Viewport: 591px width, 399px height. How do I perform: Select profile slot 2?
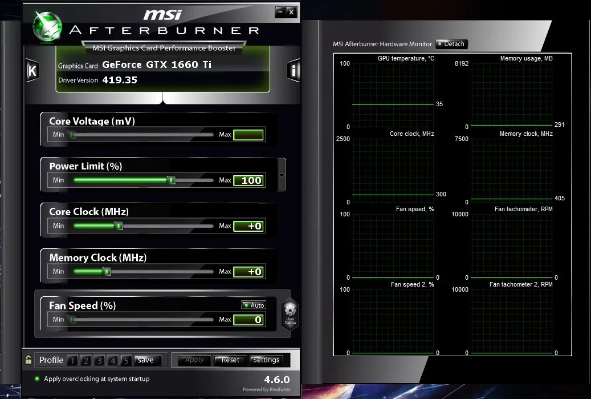(x=86, y=361)
